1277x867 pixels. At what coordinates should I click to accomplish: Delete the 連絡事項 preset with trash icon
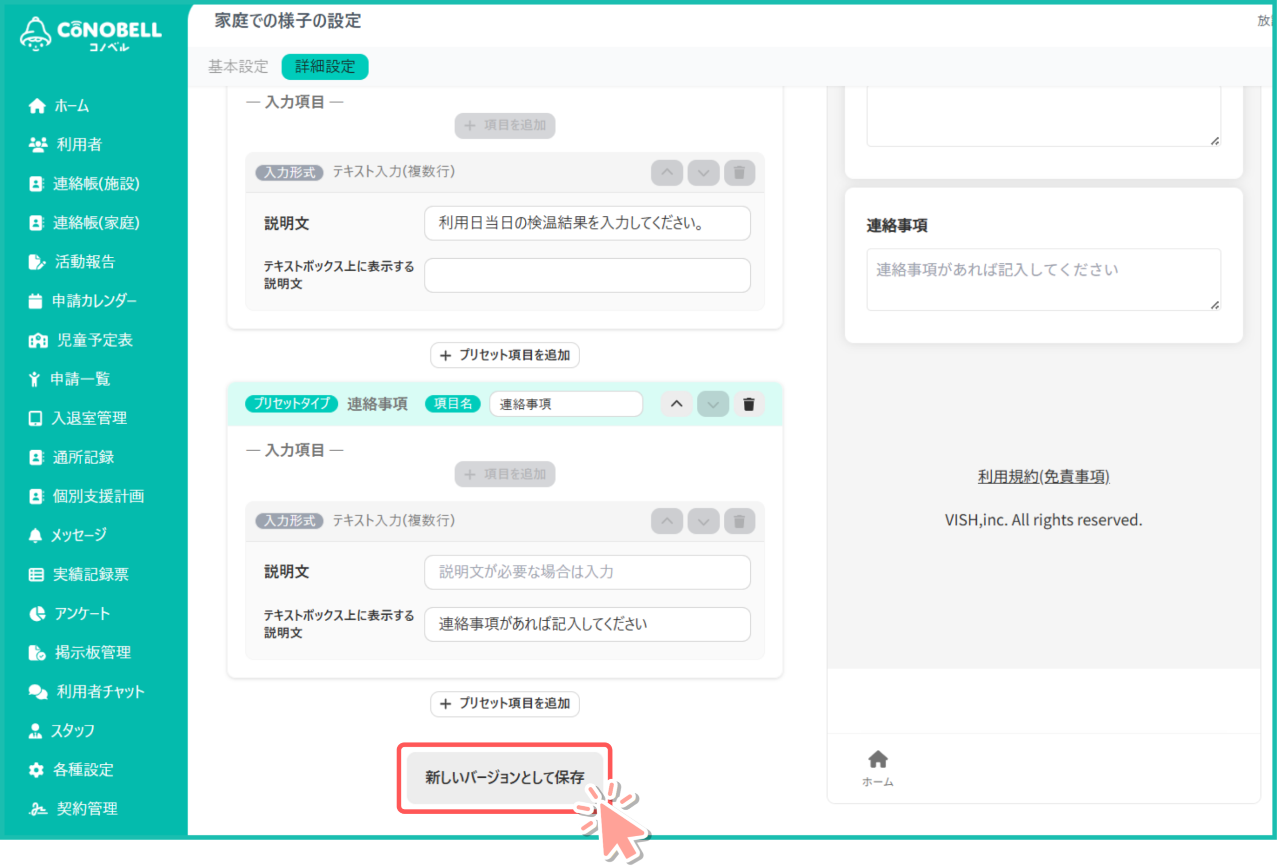click(748, 404)
